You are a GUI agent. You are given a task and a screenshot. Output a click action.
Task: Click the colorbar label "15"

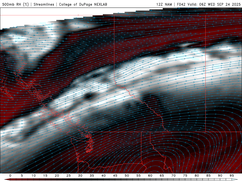45,176
